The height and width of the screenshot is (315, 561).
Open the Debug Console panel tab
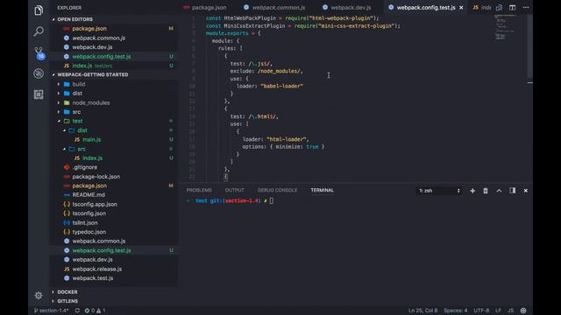click(x=277, y=191)
